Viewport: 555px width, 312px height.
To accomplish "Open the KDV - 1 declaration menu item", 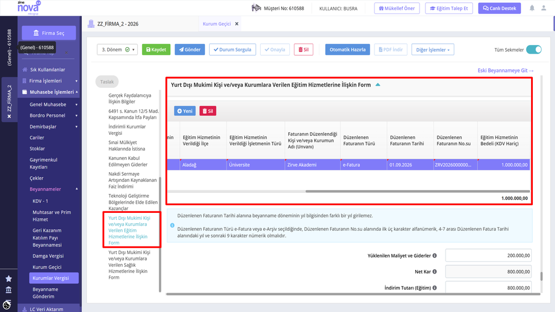I will point(40,201).
